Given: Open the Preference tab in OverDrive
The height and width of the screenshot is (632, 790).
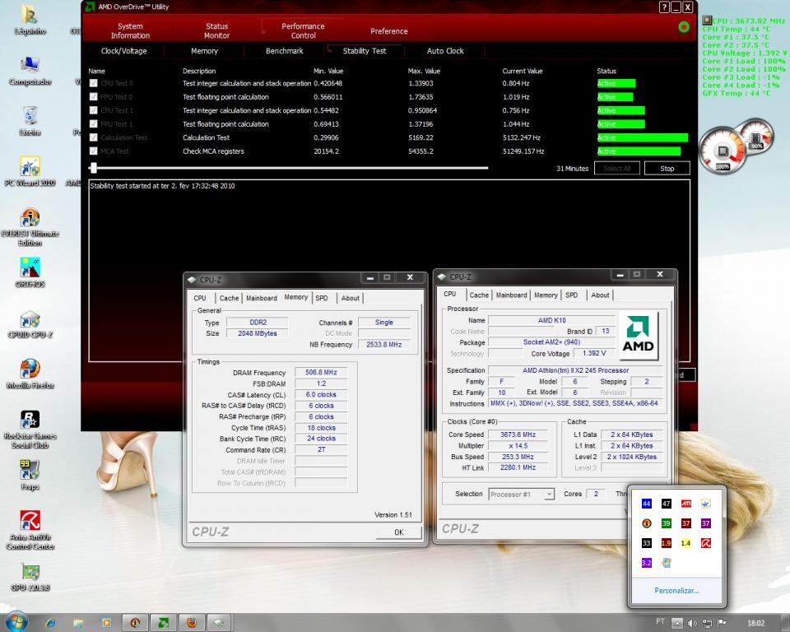Looking at the screenshot, I should click(389, 31).
